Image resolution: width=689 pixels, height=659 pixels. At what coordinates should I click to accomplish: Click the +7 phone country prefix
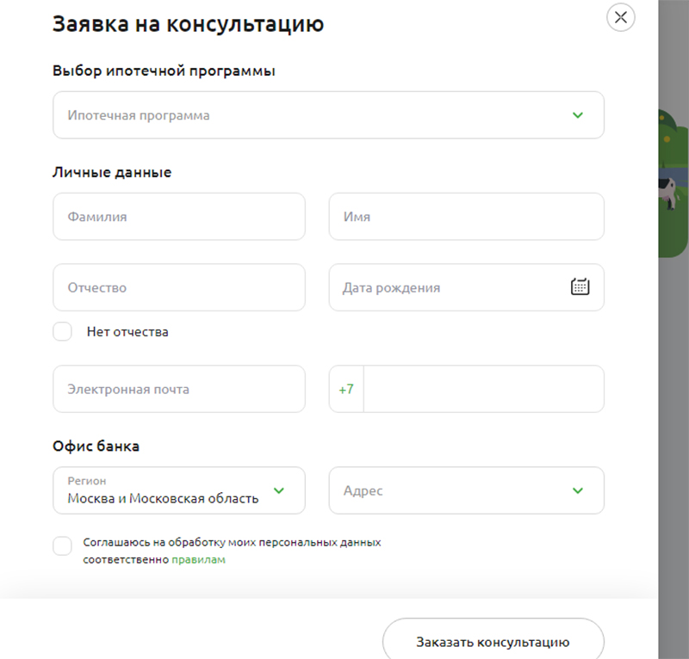coord(346,390)
